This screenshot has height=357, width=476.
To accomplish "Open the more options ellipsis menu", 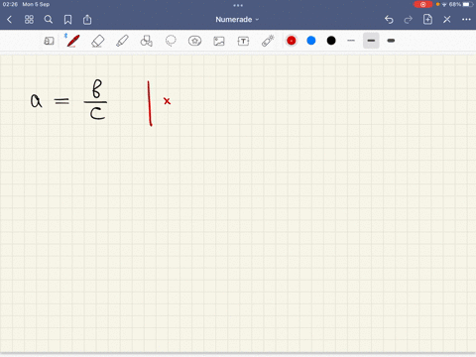I will coord(466,20).
